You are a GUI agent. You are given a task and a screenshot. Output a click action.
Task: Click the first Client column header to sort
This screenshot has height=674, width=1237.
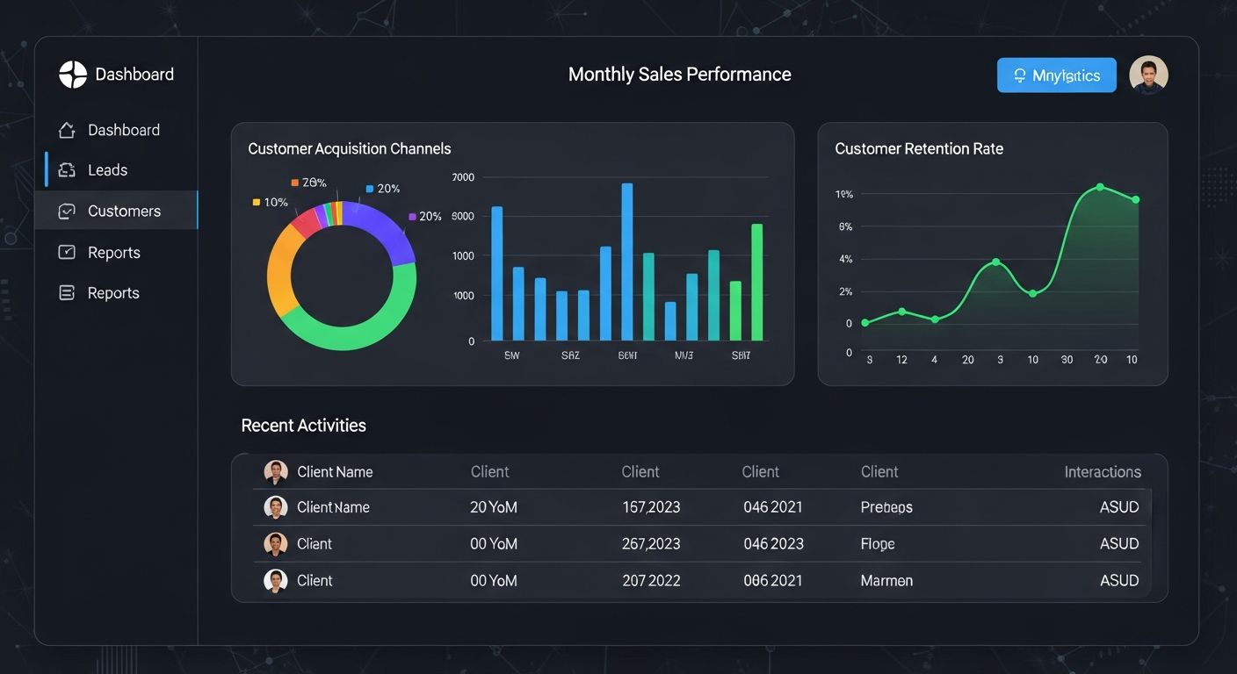(x=489, y=471)
